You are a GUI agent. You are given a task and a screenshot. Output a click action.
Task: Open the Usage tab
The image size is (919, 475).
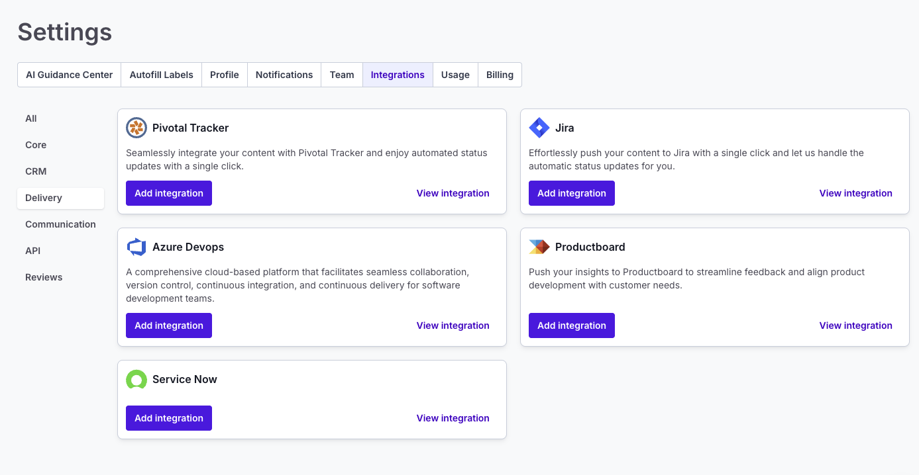coord(455,75)
